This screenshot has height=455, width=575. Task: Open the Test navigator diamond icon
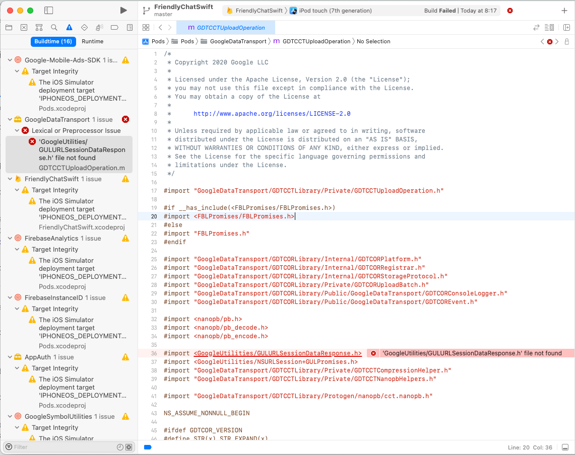[84, 28]
